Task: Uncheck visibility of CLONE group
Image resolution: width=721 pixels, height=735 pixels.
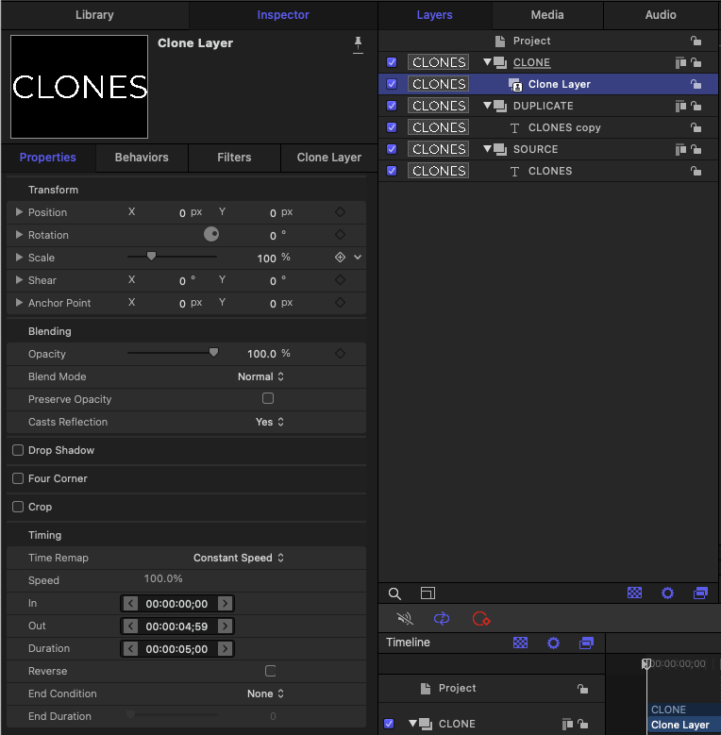Action: 392,62
